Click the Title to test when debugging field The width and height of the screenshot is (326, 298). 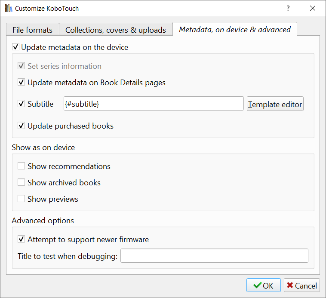[214, 256]
